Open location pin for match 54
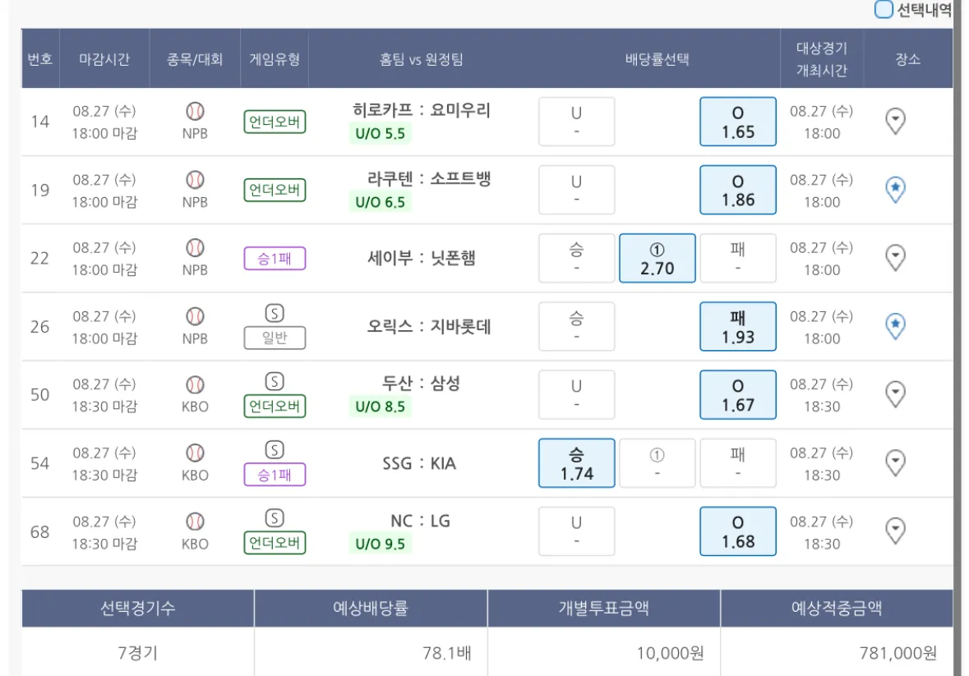This screenshot has height=676, width=969. (x=895, y=463)
